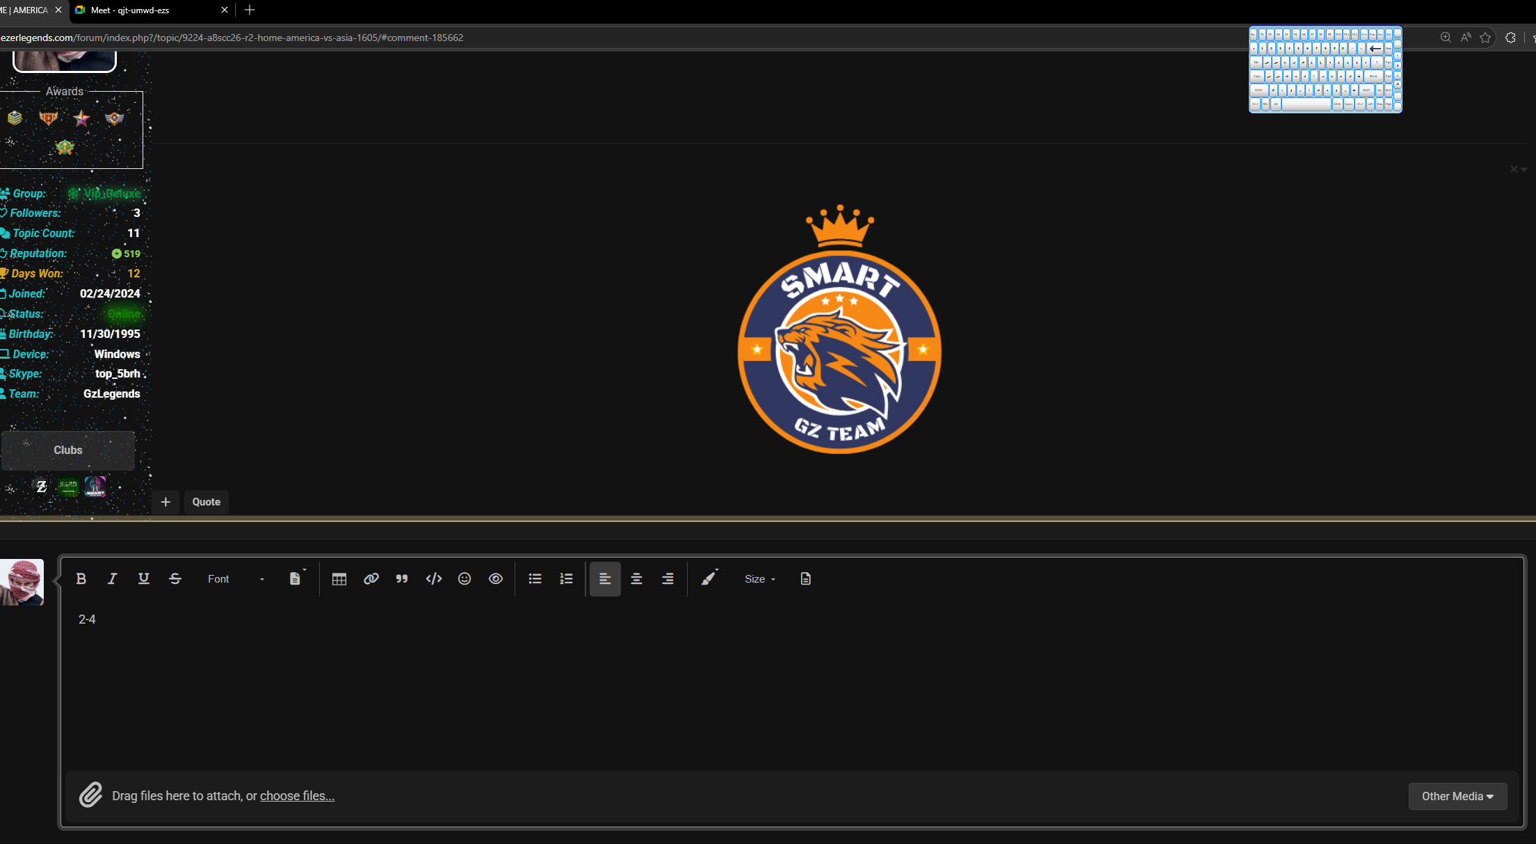The image size is (1536, 844).
Task: Toggle underline formatting
Action: [144, 578]
